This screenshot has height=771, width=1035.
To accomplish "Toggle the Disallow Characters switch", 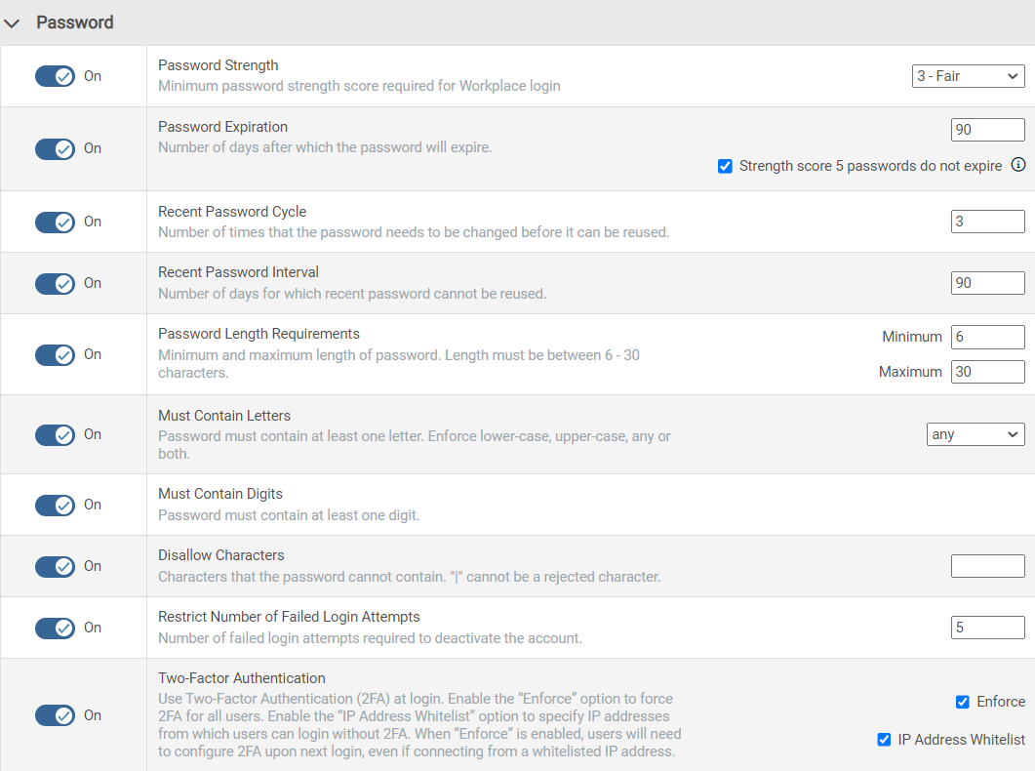I will [x=55, y=566].
